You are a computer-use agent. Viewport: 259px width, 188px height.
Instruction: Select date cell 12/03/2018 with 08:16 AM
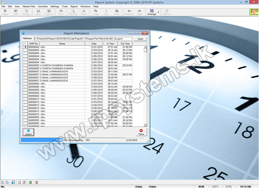[x=94, y=50]
